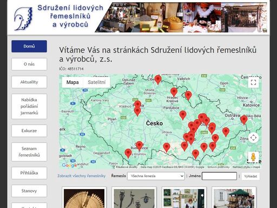Image resolution: width=277 pixels, height=208 pixels.
Task: Toggle fullscreen map view icon
Action: coord(253,82)
